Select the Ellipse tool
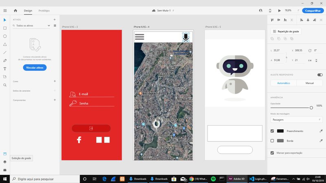 (x=5, y=36)
